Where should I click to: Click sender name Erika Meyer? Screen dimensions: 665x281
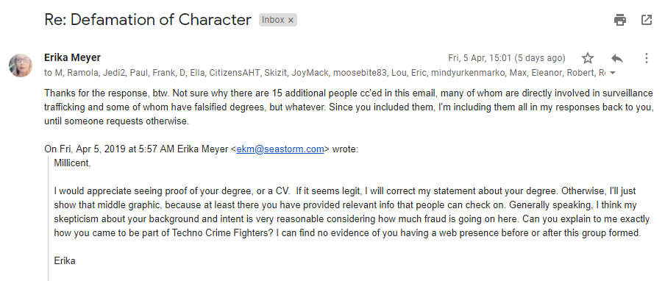[72, 57]
